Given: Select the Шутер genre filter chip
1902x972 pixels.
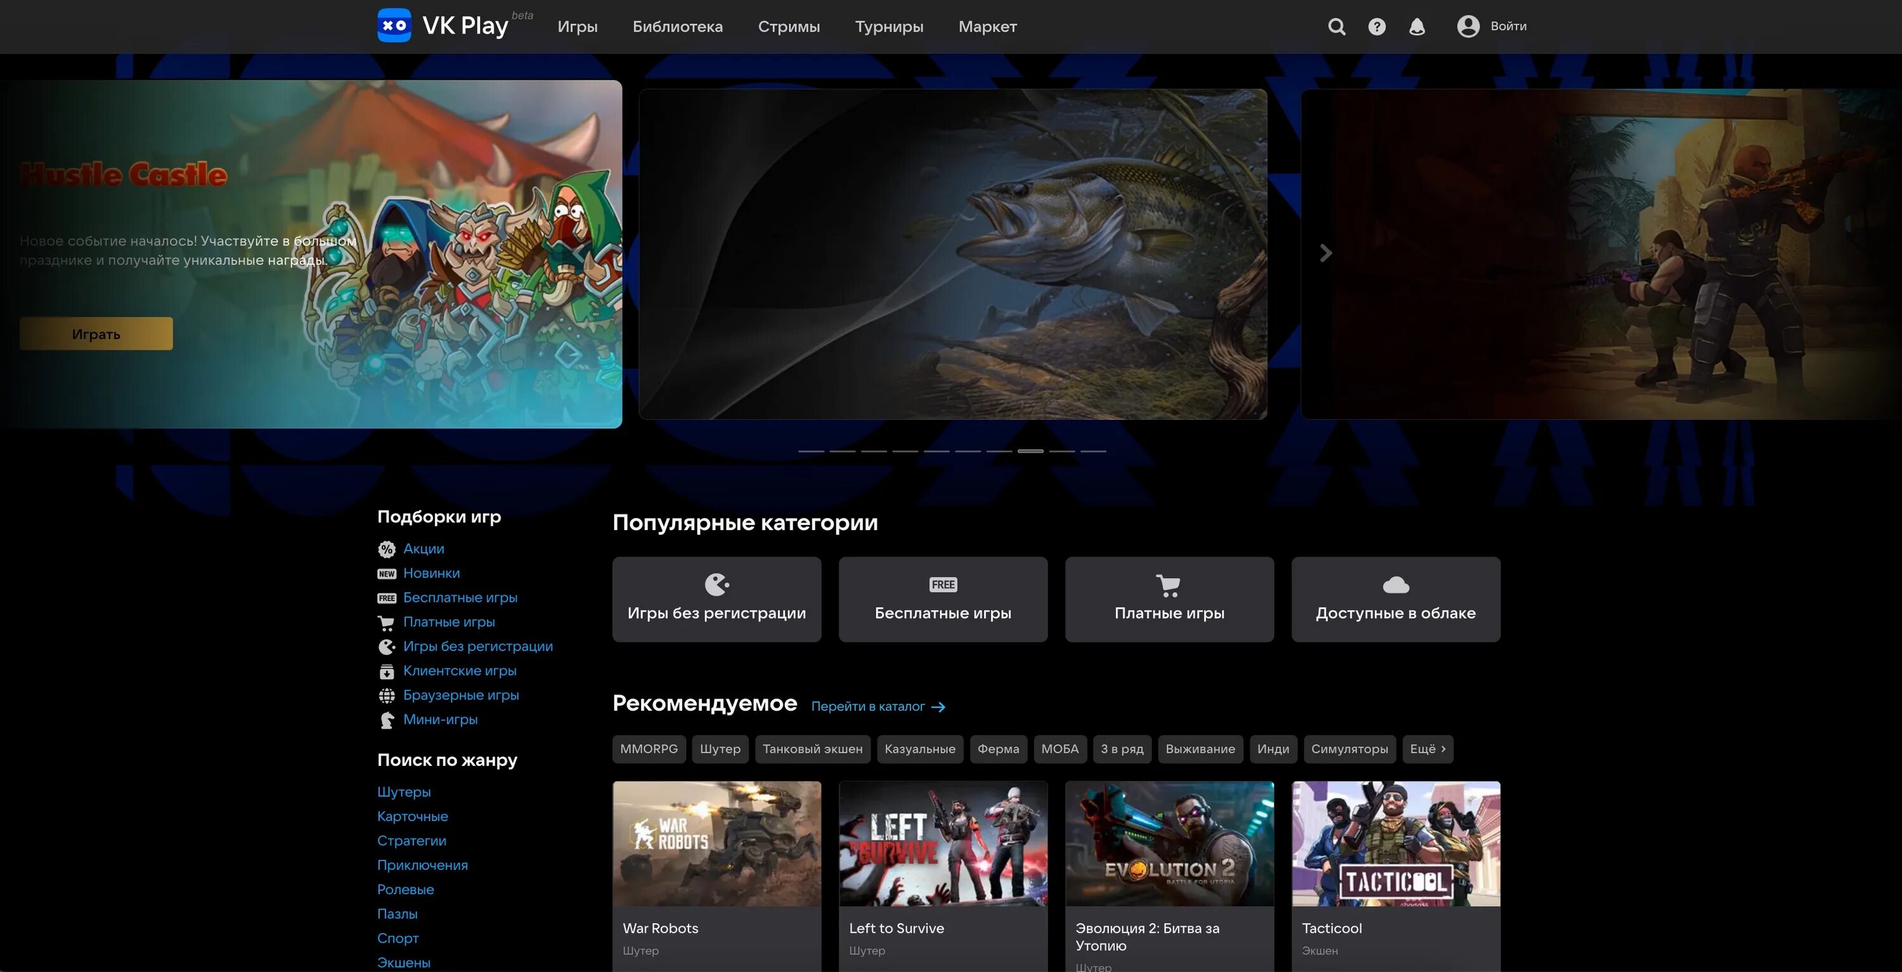Looking at the screenshot, I should pos(720,749).
